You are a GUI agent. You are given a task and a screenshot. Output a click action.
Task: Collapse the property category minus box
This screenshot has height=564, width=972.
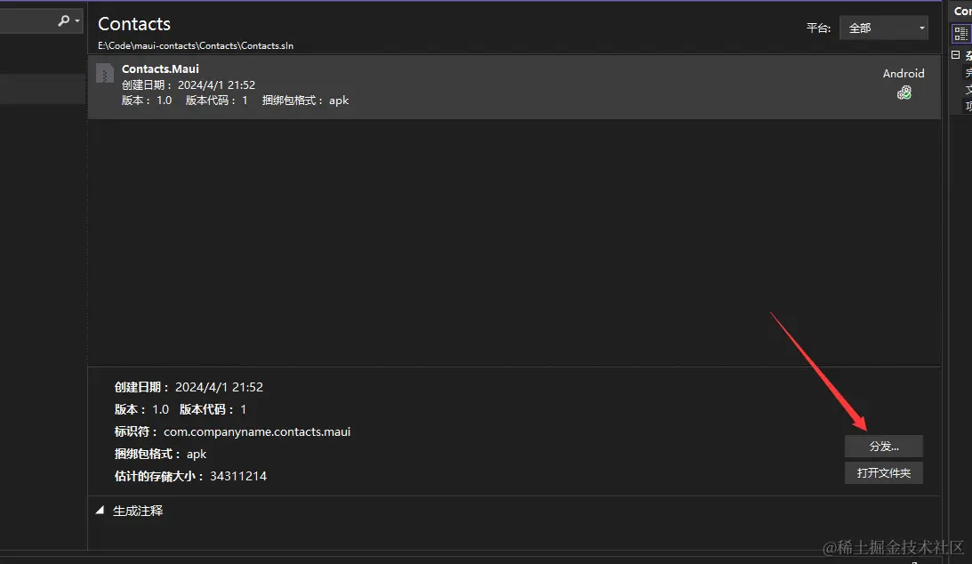click(956, 55)
